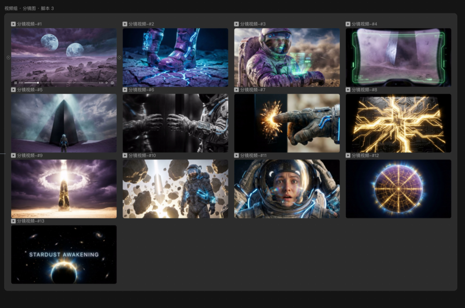Image resolution: width=465 pixels, height=308 pixels.
Task: Open the floating asteroids astronaut thumbnail #10
Action: [x=175, y=189]
